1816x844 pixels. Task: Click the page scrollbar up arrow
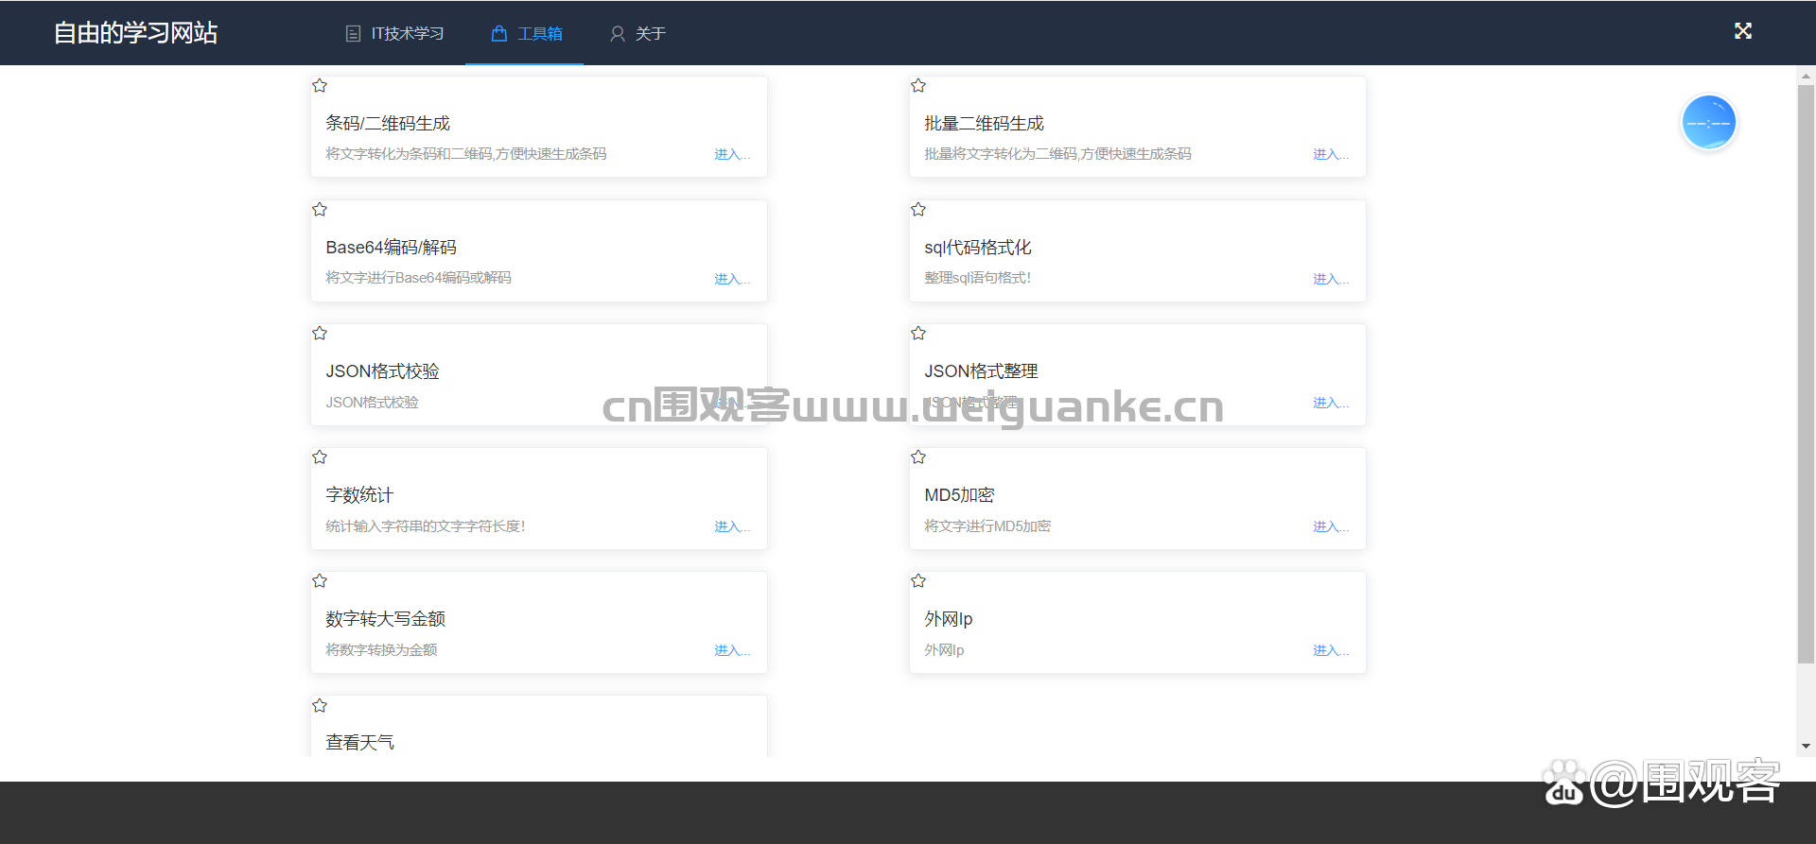pyautogui.click(x=1807, y=76)
